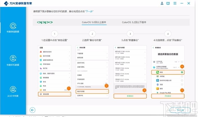Click step 3 circle in progress line
Screen dimensions: 198x117
pos(130,34)
